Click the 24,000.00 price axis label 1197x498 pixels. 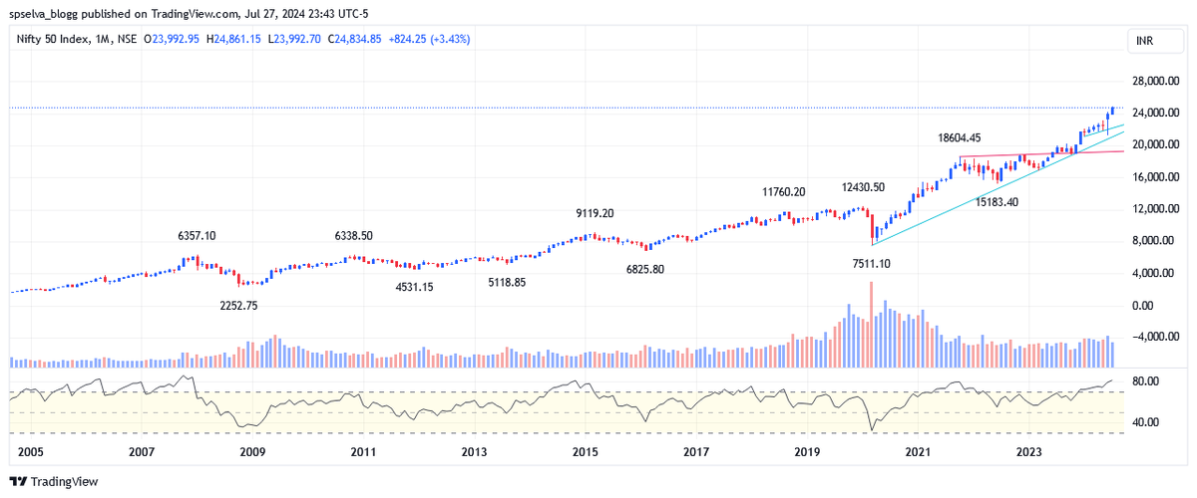pyautogui.click(x=1154, y=113)
